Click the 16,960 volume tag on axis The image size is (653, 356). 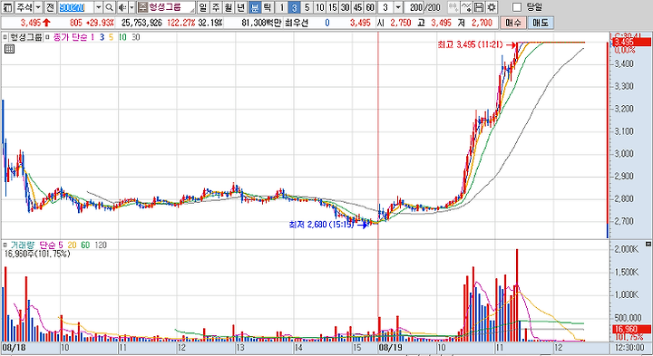click(632, 330)
